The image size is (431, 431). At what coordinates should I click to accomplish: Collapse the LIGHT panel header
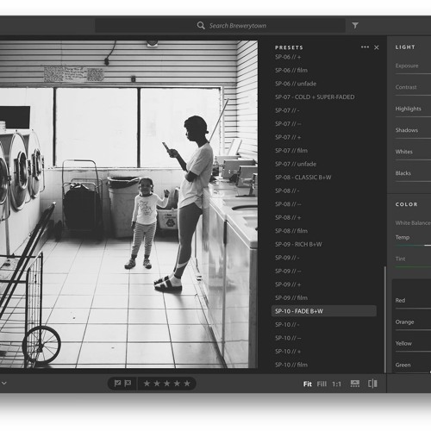coord(405,47)
